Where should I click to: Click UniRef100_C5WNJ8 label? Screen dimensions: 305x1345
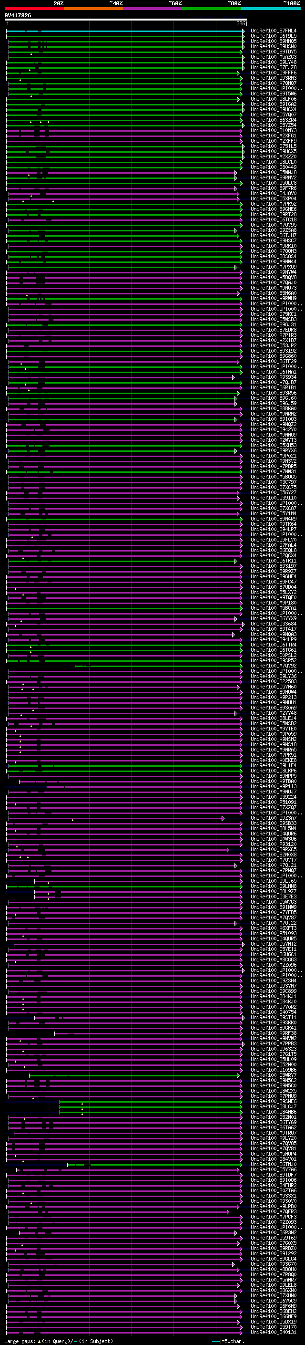click(x=274, y=172)
